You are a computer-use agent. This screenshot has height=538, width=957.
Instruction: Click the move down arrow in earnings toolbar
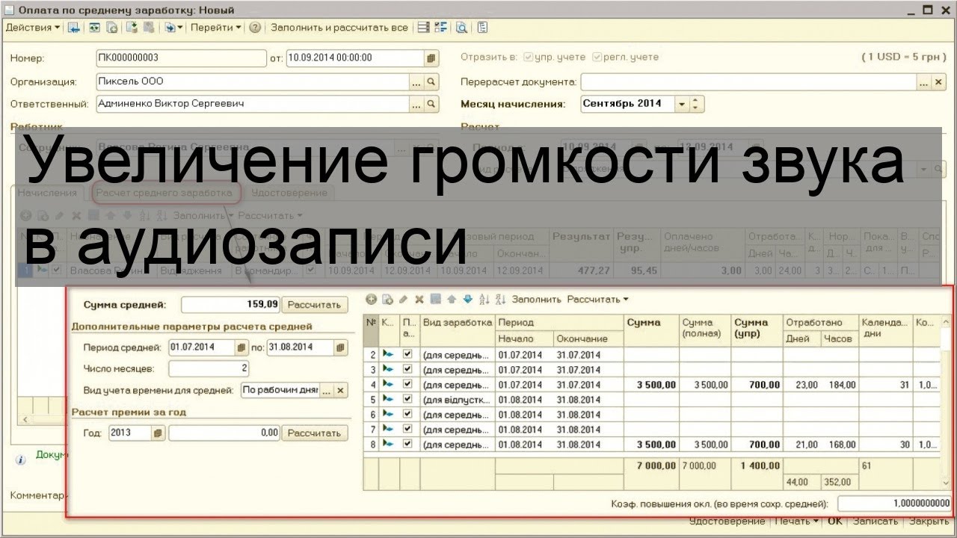[467, 300]
